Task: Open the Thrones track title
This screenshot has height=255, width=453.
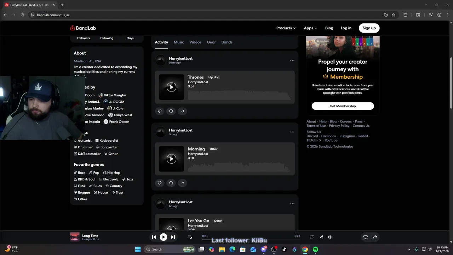Action: 196,77
